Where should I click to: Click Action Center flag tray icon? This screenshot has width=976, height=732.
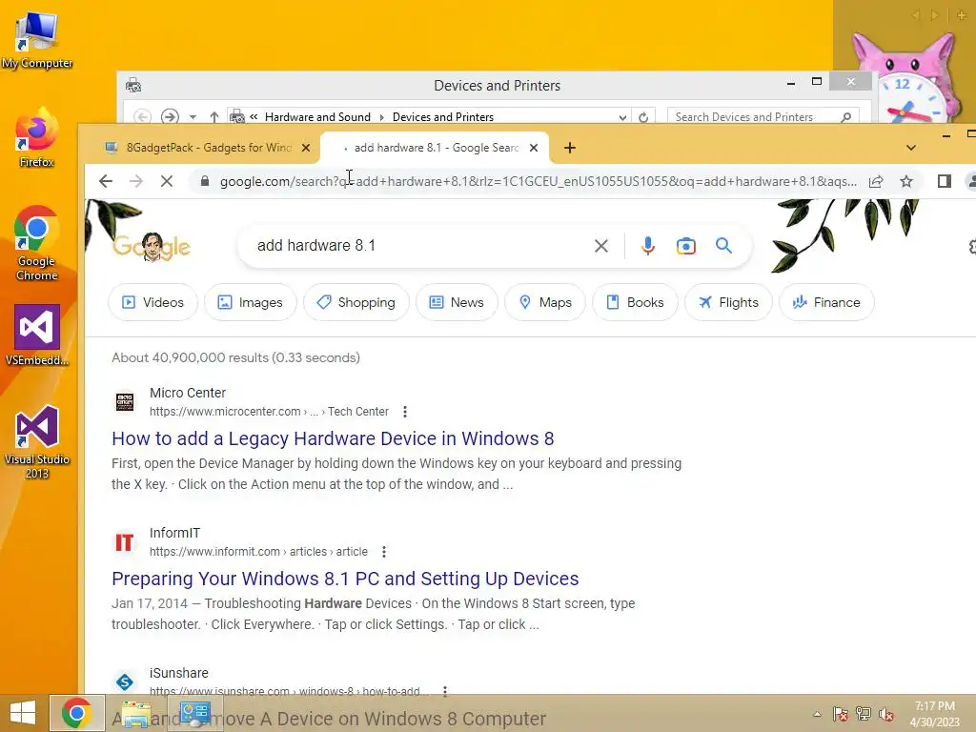pyautogui.click(x=841, y=714)
